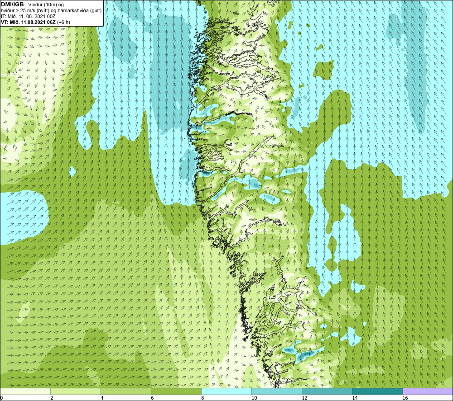
Task: Click the legend tick label 10
Action: 254,398
